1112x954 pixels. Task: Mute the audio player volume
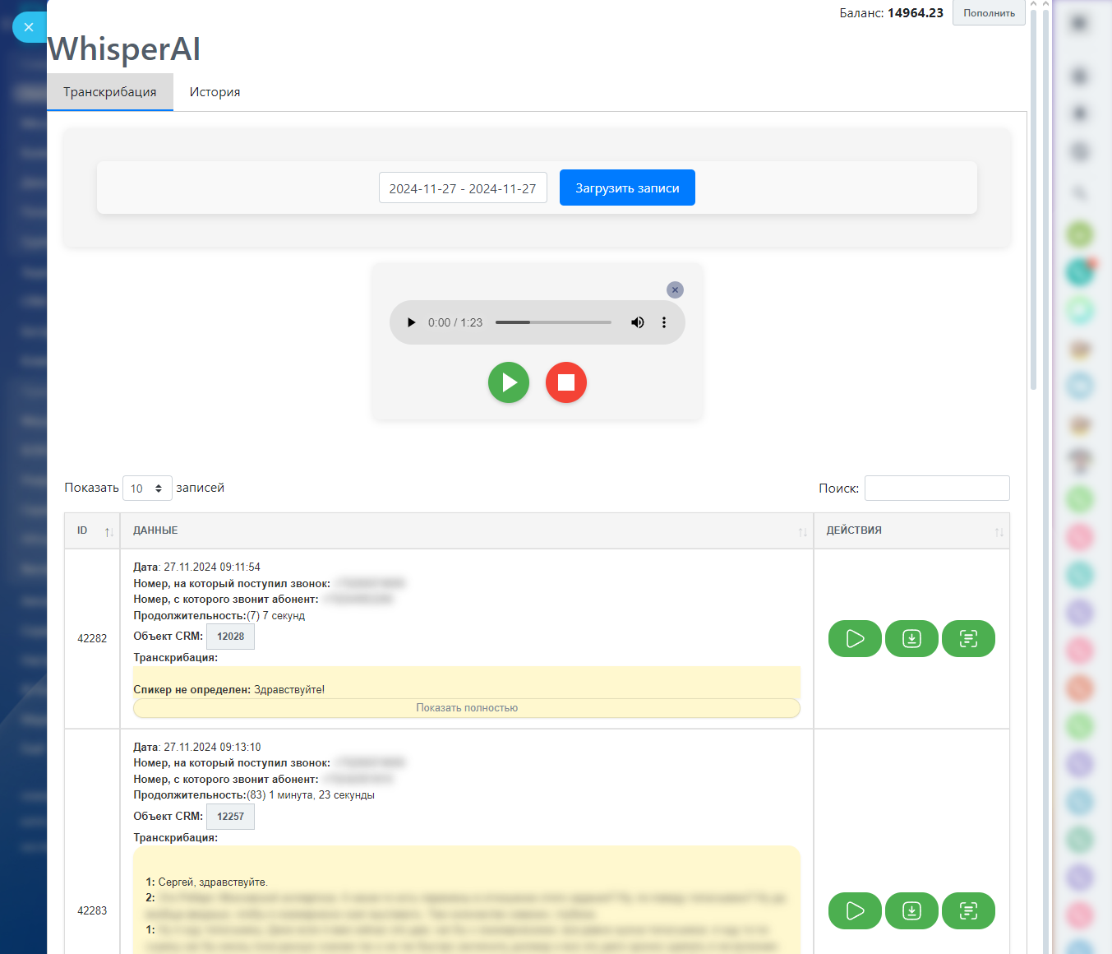[638, 322]
